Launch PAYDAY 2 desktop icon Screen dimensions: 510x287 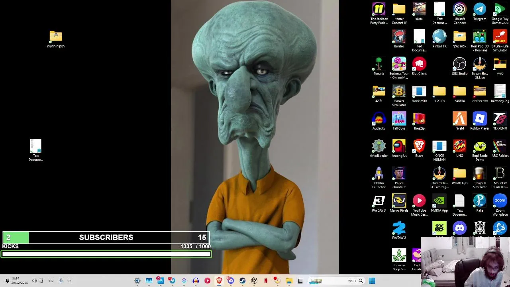(399, 231)
